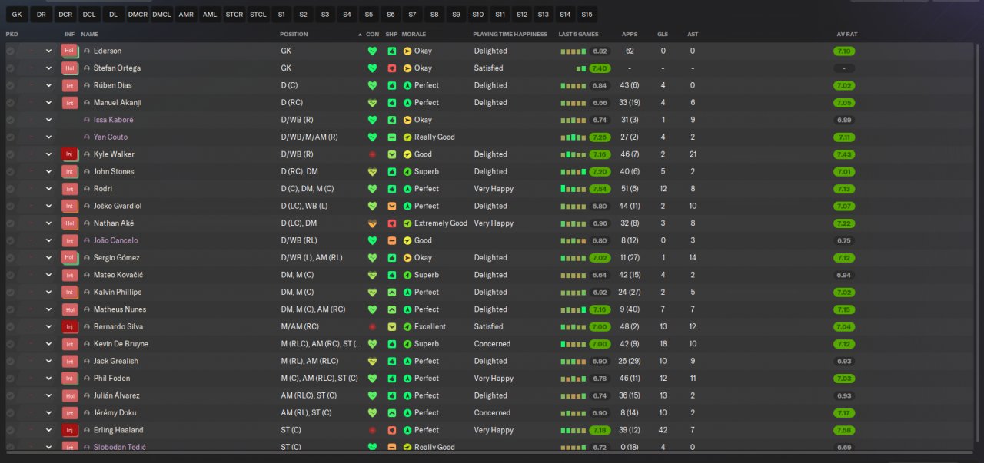Click Stefan Ortega's 7.40 last-game rating pill
984x463 pixels.
[600, 68]
